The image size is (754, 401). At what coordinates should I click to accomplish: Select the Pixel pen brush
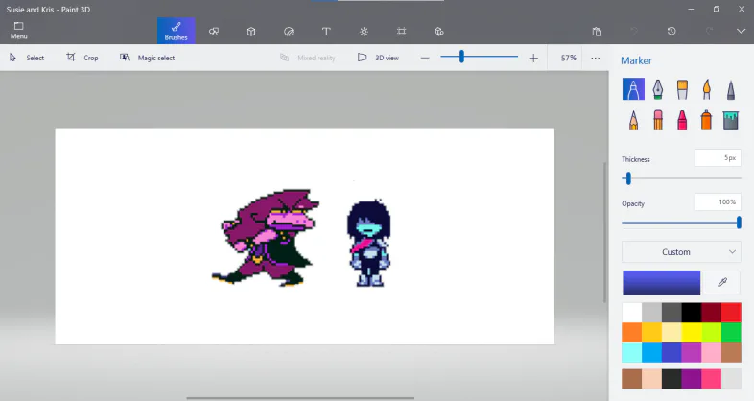[730, 89]
